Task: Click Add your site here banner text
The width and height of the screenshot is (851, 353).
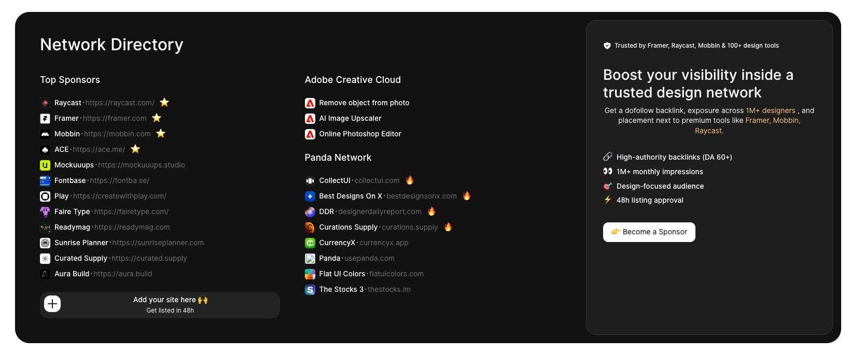Action: [170, 300]
